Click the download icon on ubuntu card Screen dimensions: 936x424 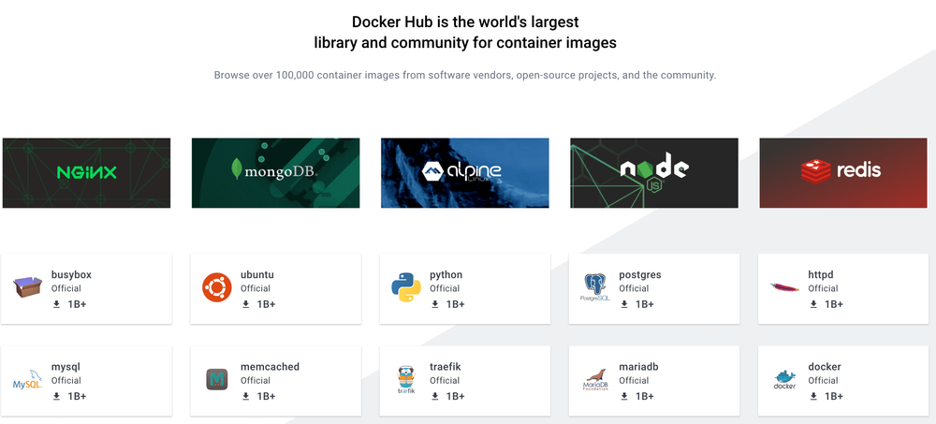click(x=246, y=304)
